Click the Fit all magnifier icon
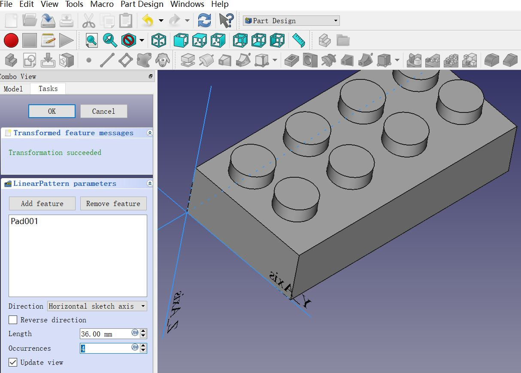This screenshot has height=373, width=521. [x=91, y=40]
